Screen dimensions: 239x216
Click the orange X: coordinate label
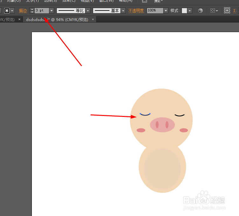coord(235,11)
